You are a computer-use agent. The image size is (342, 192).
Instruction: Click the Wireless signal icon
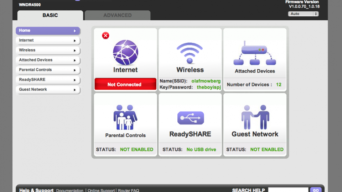click(x=190, y=53)
